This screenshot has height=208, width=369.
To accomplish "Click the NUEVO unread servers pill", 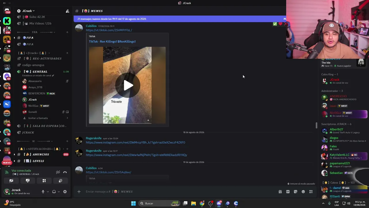I will [x=7, y=163].
